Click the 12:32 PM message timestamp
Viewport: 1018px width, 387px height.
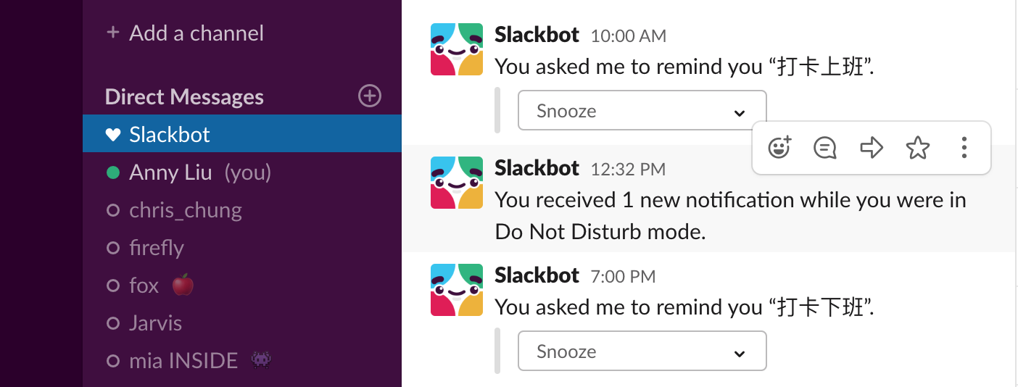[x=628, y=170]
